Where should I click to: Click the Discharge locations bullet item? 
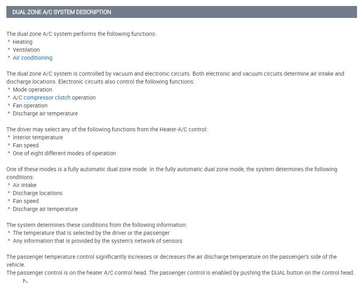37,193
